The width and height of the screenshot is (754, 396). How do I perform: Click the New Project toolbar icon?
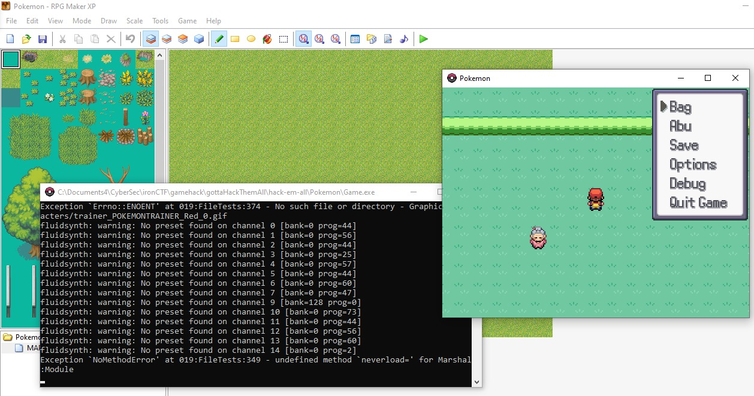10,39
